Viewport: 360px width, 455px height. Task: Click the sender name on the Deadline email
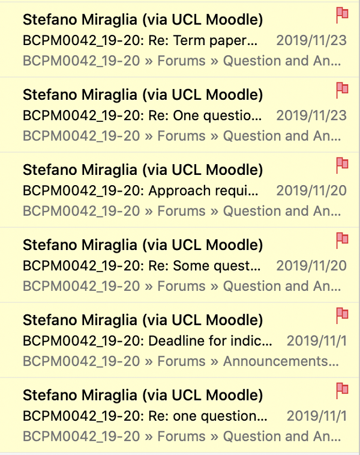[x=143, y=320]
